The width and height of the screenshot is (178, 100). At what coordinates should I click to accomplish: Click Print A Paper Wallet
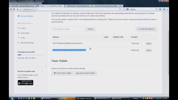click(62, 73)
